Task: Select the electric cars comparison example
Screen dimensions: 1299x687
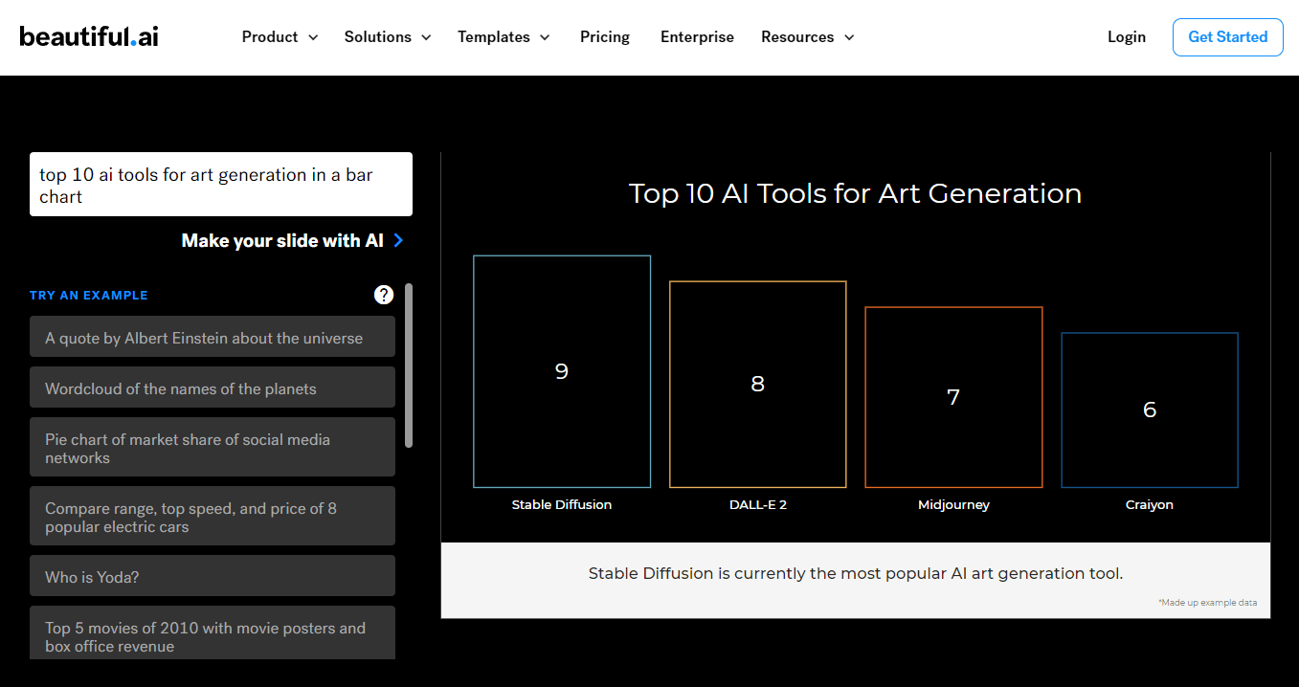Action: 213,517
